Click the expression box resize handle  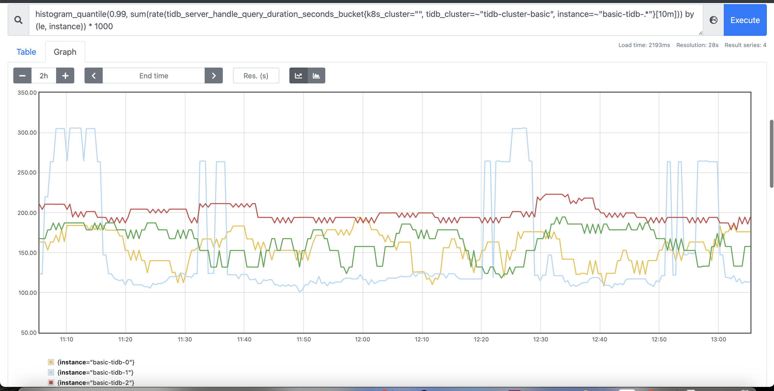(700, 33)
